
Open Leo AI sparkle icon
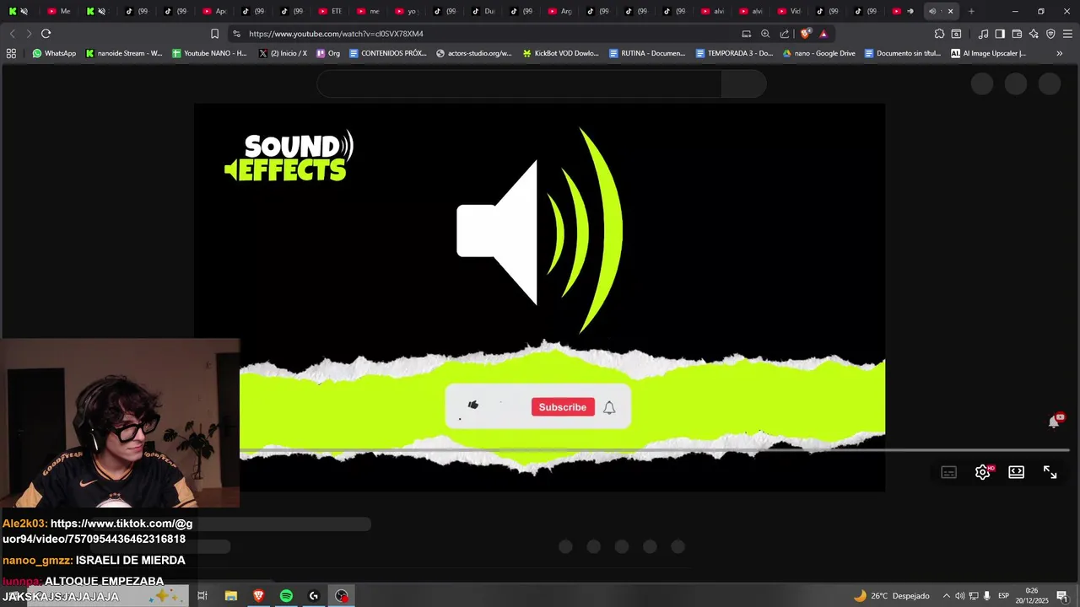(x=1034, y=34)
